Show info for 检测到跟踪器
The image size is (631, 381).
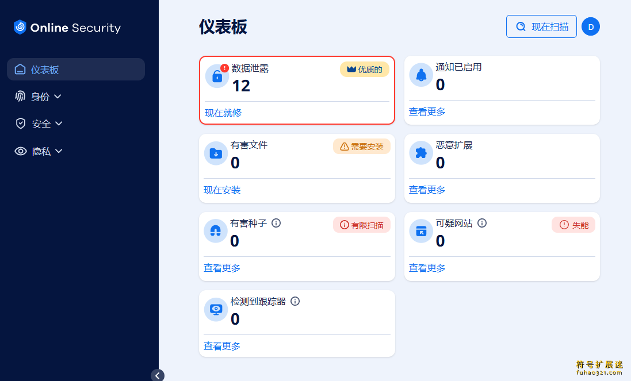(x=295, y=302)
